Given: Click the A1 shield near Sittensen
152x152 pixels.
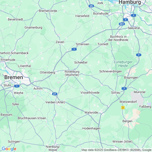Looking at the screenshot, I should (x=74, y=49).
